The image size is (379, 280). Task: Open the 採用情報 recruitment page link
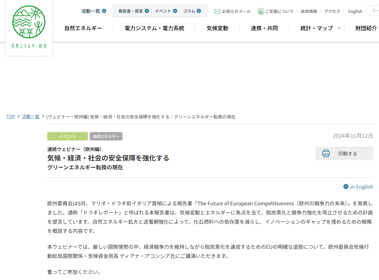[x=308, y=11]
